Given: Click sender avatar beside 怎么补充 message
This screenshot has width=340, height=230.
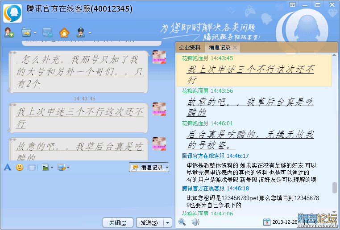Looking at the screenshot, I should [x=159, y=57].
